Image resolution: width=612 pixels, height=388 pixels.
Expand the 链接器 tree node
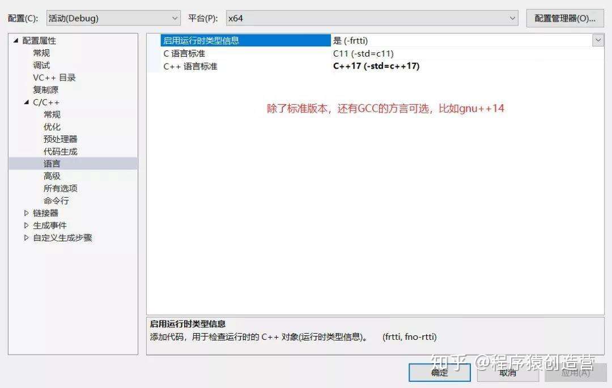(x=26, y=213)
